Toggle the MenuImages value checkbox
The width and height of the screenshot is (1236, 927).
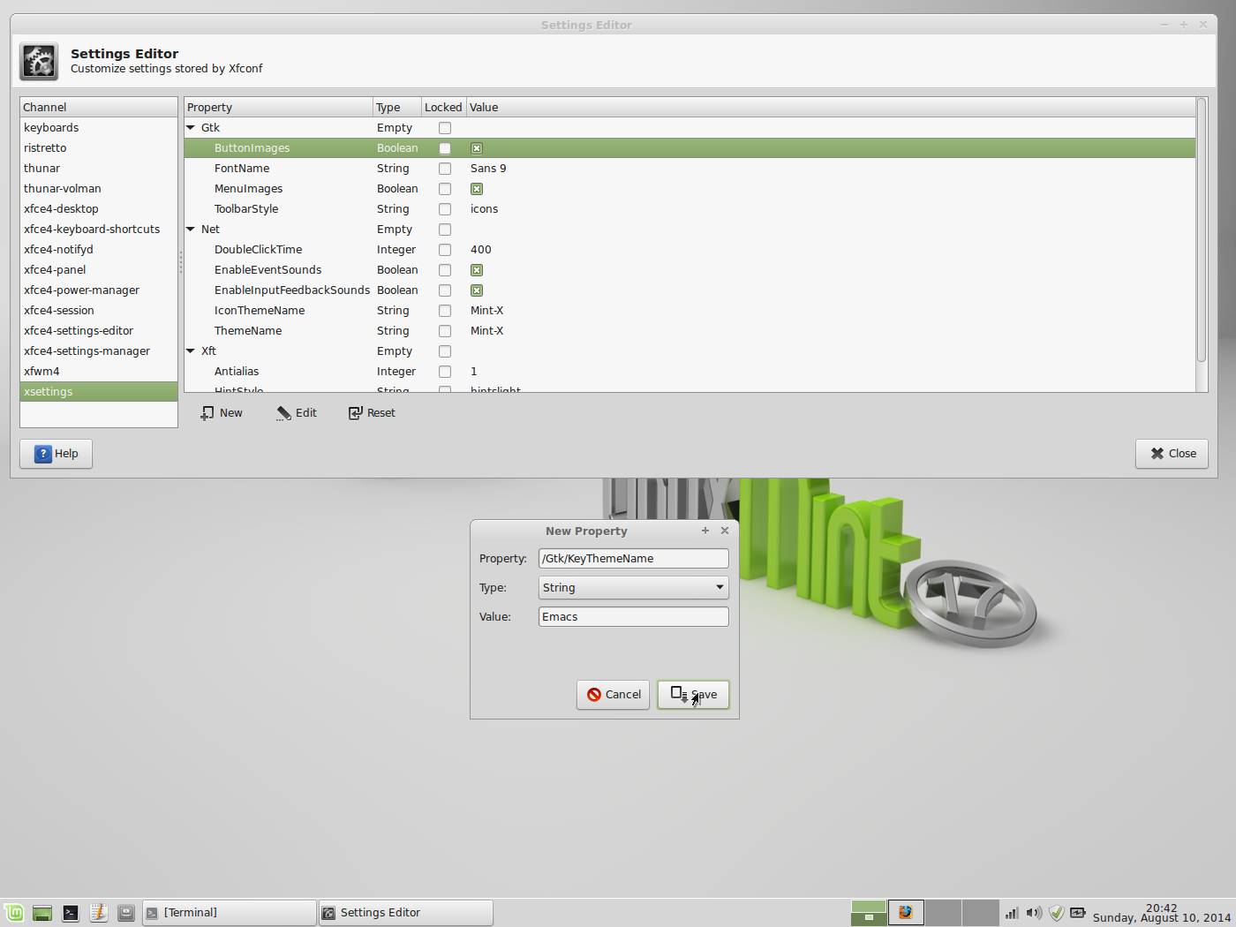point(477,189)
